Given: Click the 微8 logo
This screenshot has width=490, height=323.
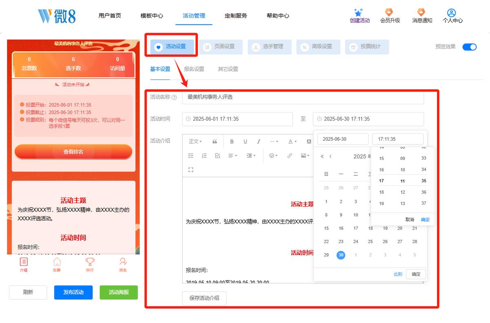Looking at the screenshot, I should point(57,16).
